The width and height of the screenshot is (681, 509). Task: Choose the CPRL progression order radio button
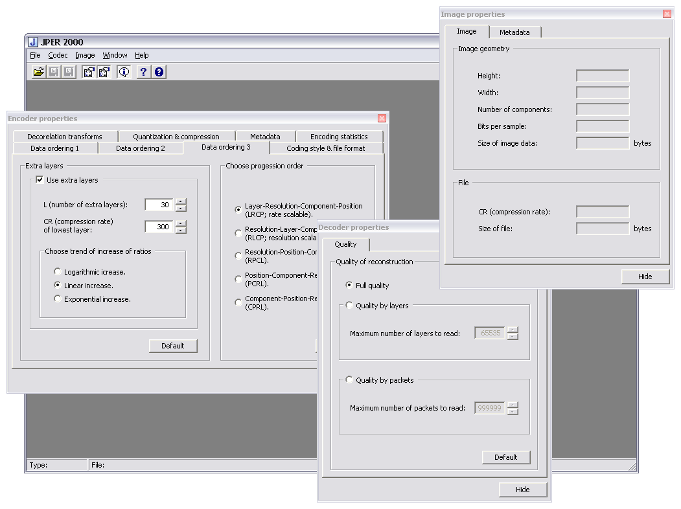click(238, 302)
